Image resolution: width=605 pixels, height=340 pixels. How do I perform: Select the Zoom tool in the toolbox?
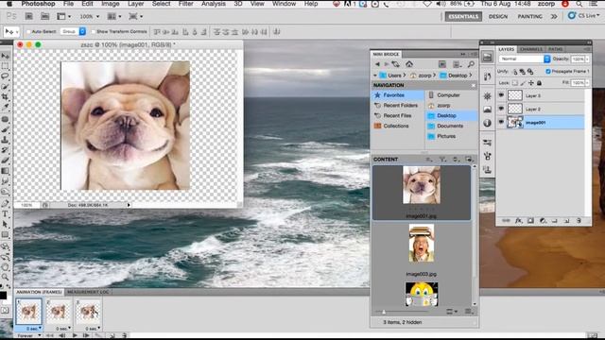click(5, 277)
